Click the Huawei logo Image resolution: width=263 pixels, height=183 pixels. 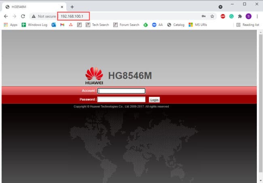94,76
